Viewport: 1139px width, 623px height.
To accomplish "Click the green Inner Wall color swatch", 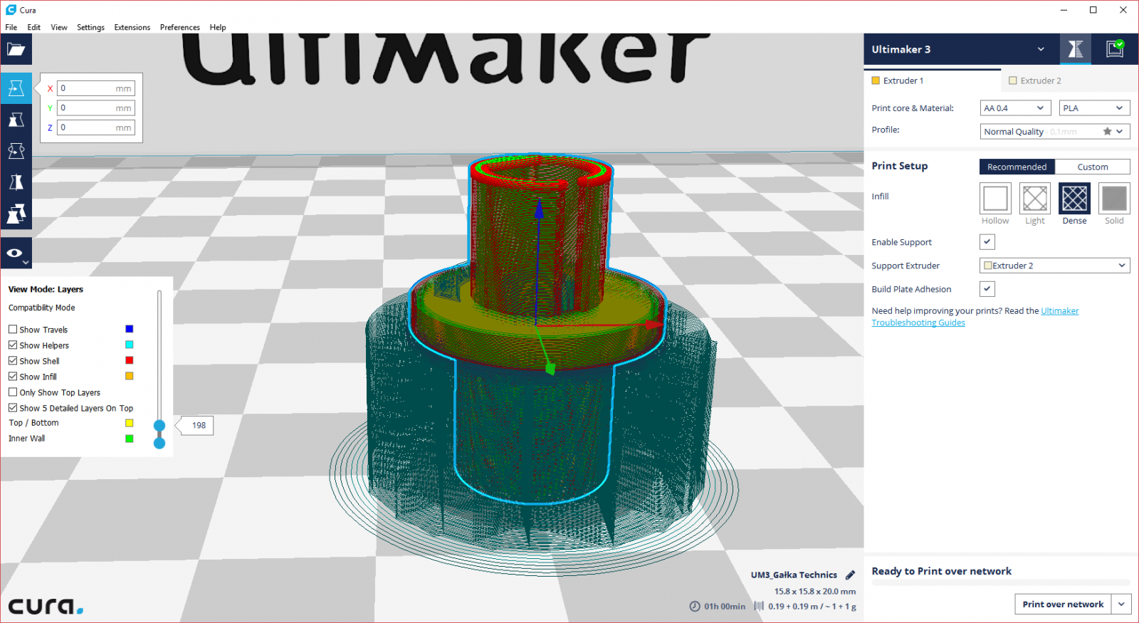I will (x=130, y=439).
